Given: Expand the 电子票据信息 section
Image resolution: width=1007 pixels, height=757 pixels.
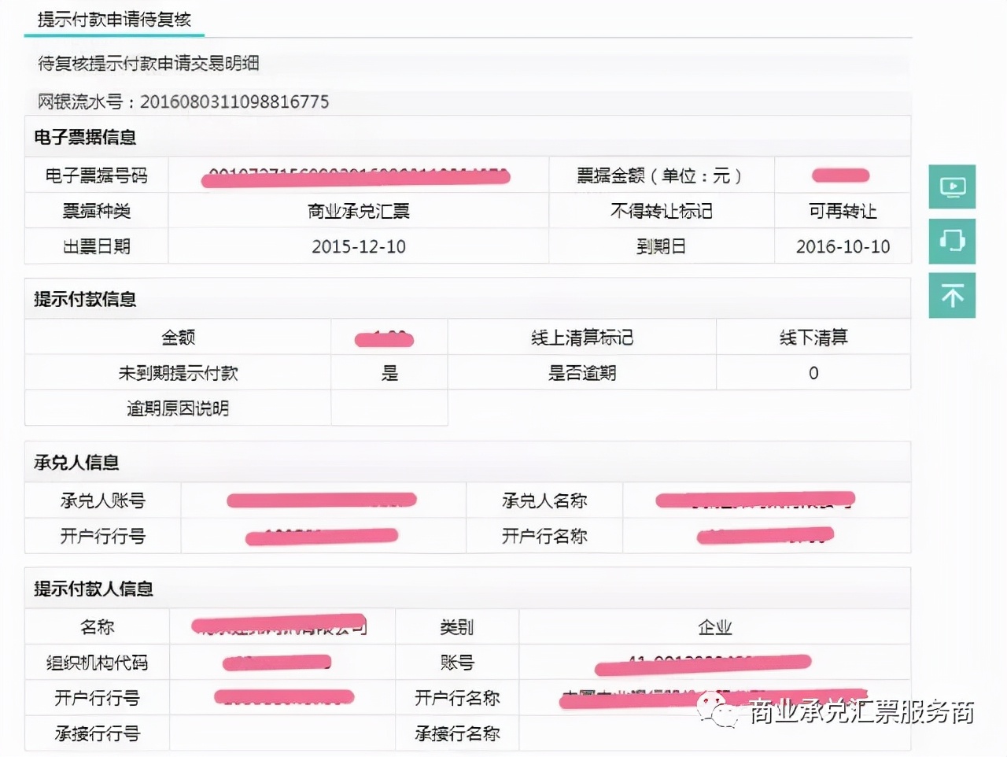Looking at the screenshot, I should [84, 136].
